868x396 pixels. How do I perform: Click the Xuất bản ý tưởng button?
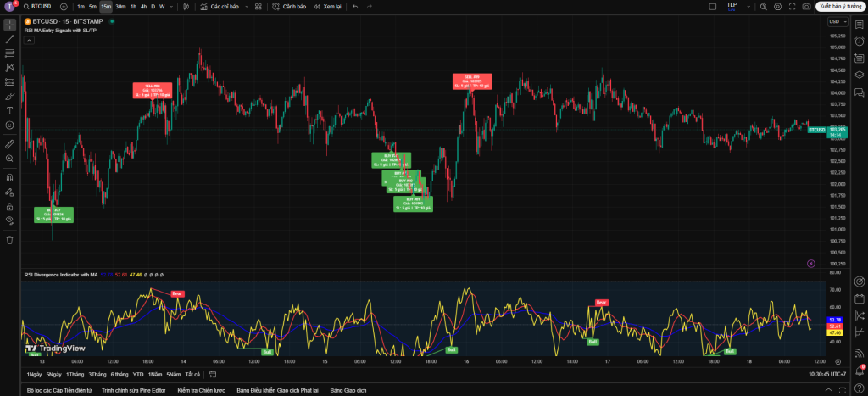[x=838, y=7]
